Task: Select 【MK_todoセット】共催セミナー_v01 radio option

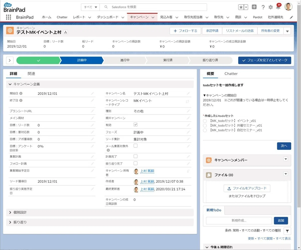Action: coord(205,125)
